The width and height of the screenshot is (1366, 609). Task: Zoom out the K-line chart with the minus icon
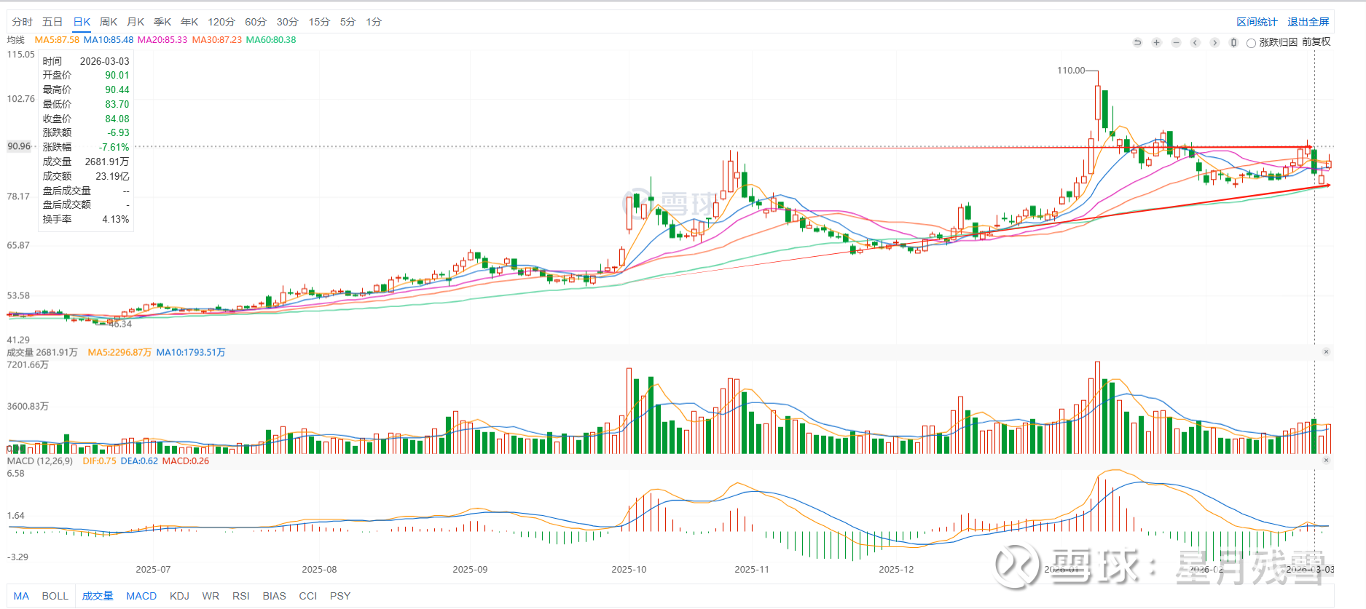click(x=1176, y=42)
